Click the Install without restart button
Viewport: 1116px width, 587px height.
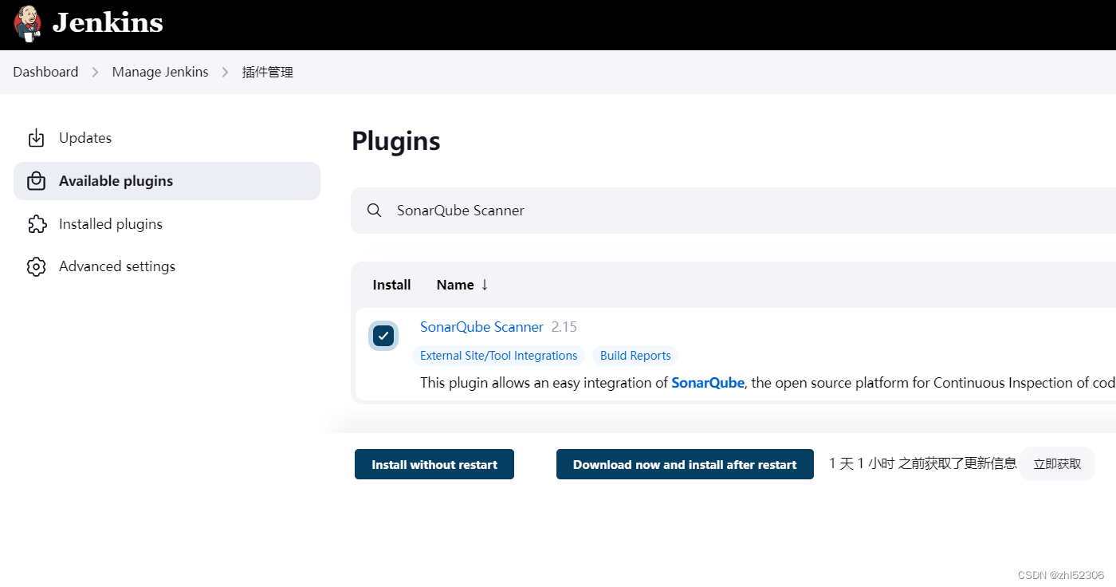pyautogui.click(x=434, y=464)
